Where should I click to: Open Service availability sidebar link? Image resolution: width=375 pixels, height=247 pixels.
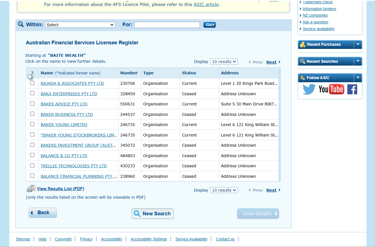point(318,29)
